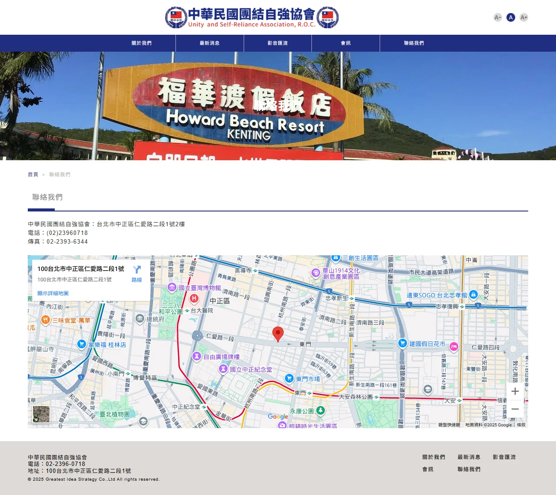
Task: Click 三創生活園區 shopping marker icon
Action: (x=336, y=258)
